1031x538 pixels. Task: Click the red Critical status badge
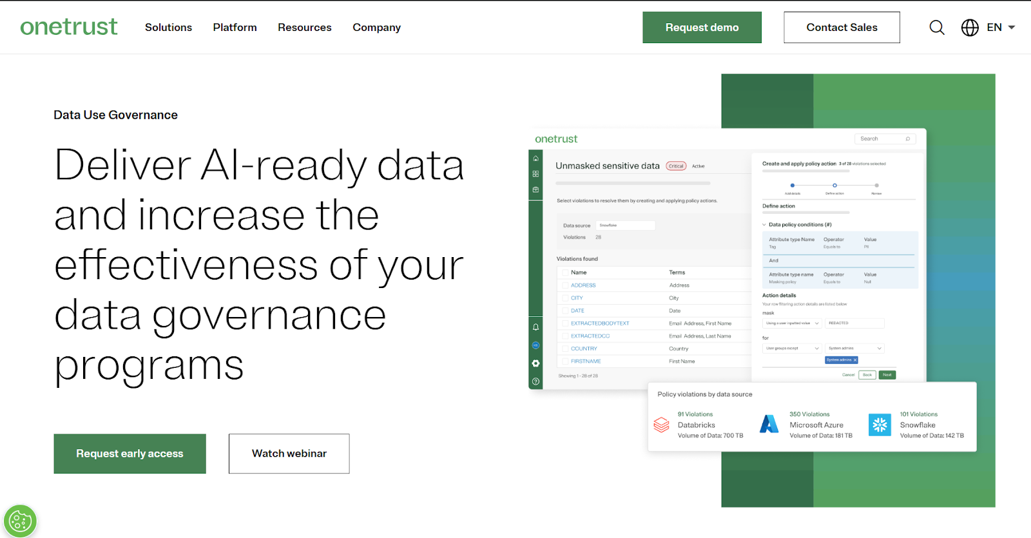[676, 166]
